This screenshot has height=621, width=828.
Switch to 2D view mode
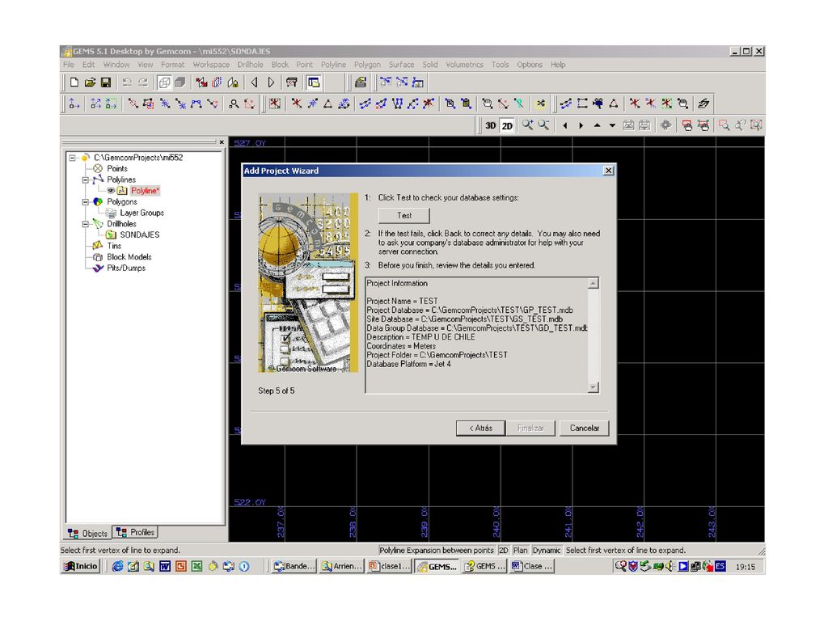[x=507, y=125]
